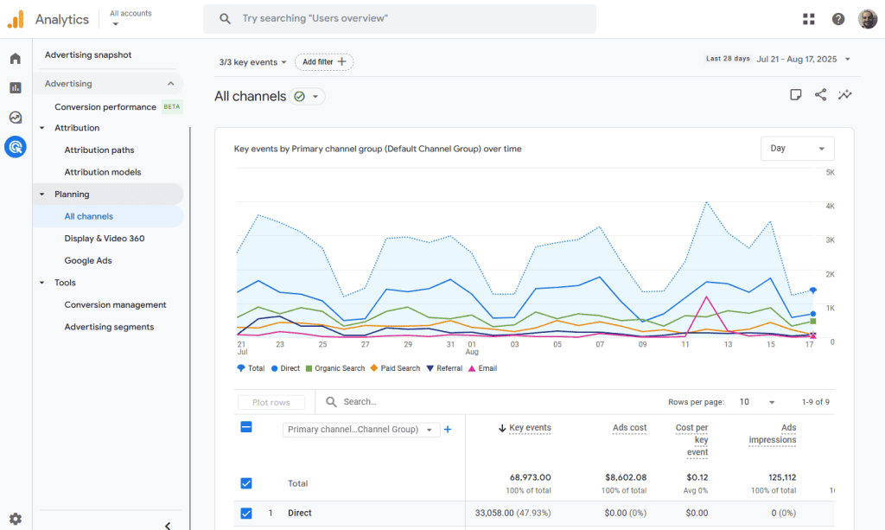Open the Home icon in left rail

coord(16,59)
